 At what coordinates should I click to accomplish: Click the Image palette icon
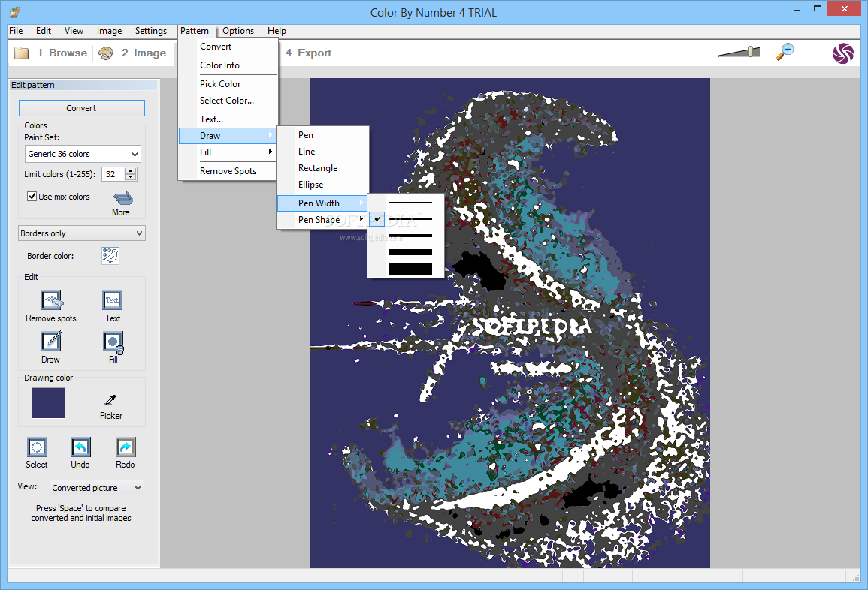pos(106,53)
